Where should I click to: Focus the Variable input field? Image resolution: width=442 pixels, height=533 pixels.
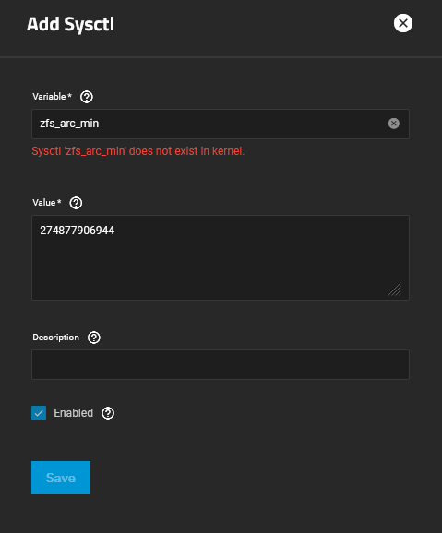pos(221,124)
